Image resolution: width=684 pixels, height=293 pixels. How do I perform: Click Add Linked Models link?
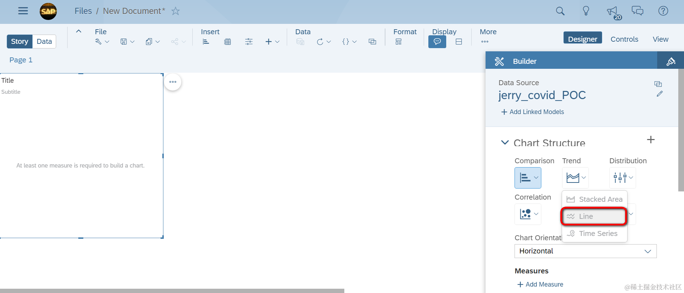tap(532, 112)
